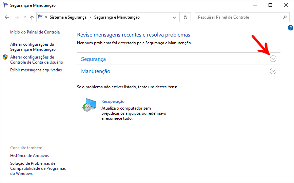294x183 pixels.
Task: Go up one folder level arrow
Action: pos(32,17)
